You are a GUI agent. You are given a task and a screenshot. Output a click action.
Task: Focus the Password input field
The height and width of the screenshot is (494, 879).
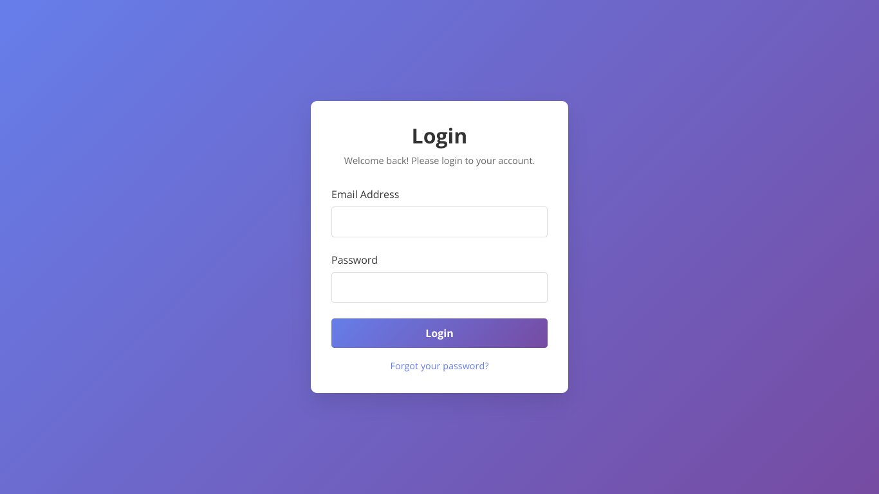pos(439,288)
